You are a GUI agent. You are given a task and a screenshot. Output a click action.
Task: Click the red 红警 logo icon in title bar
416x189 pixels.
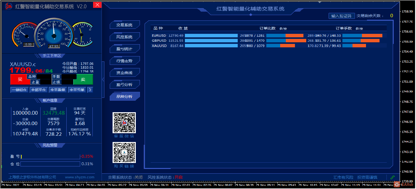click(8, 6)
